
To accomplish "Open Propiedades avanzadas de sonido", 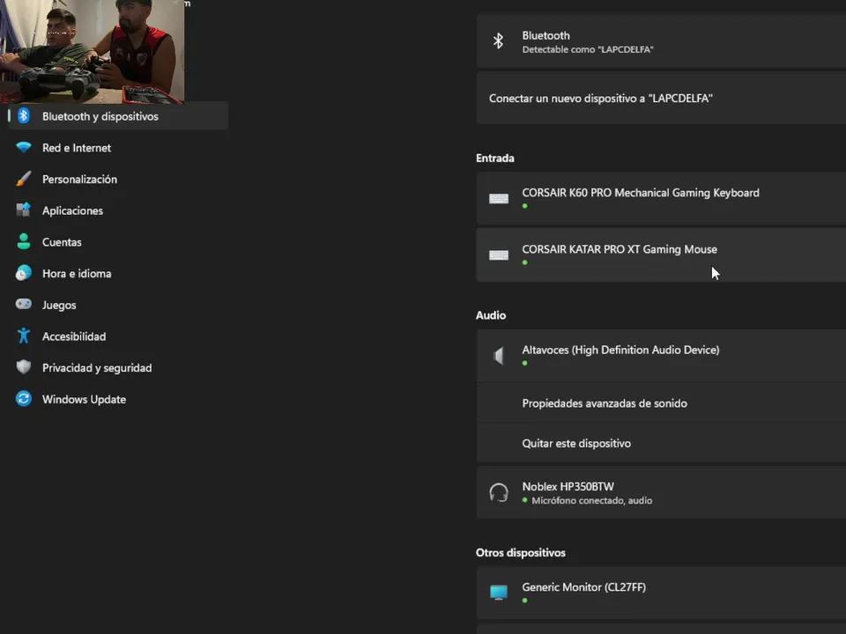I will tap(605, 403).
